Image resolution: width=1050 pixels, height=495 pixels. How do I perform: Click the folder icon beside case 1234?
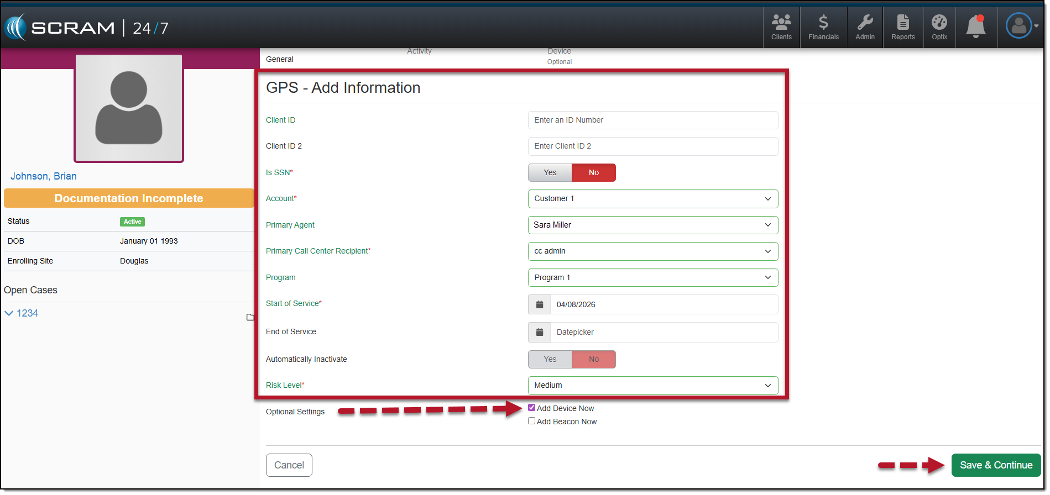coord(250,317)
